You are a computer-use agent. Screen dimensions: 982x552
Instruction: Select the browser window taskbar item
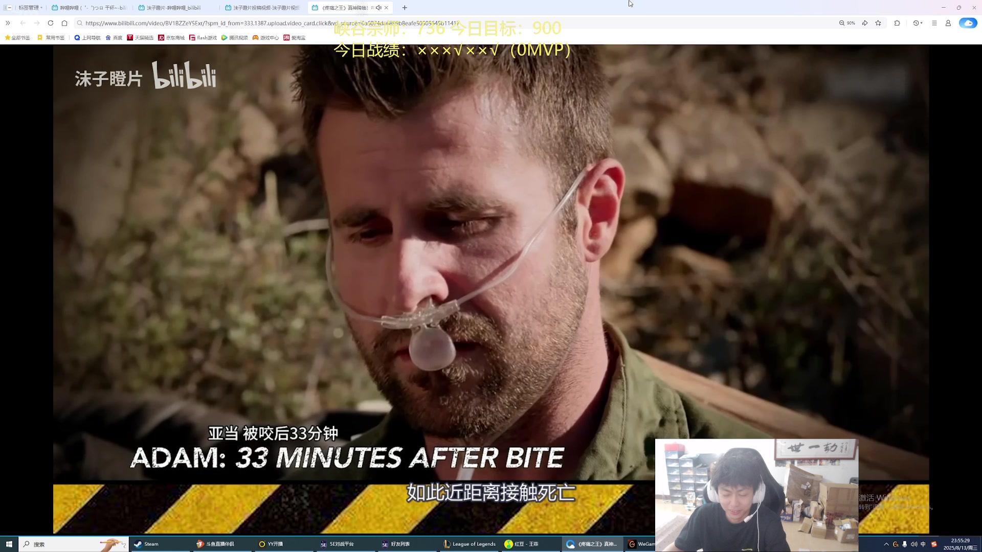tap(593, 544)
